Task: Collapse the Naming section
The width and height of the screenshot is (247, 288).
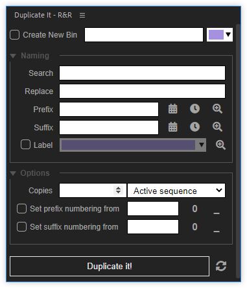Action: click(13, 56)
